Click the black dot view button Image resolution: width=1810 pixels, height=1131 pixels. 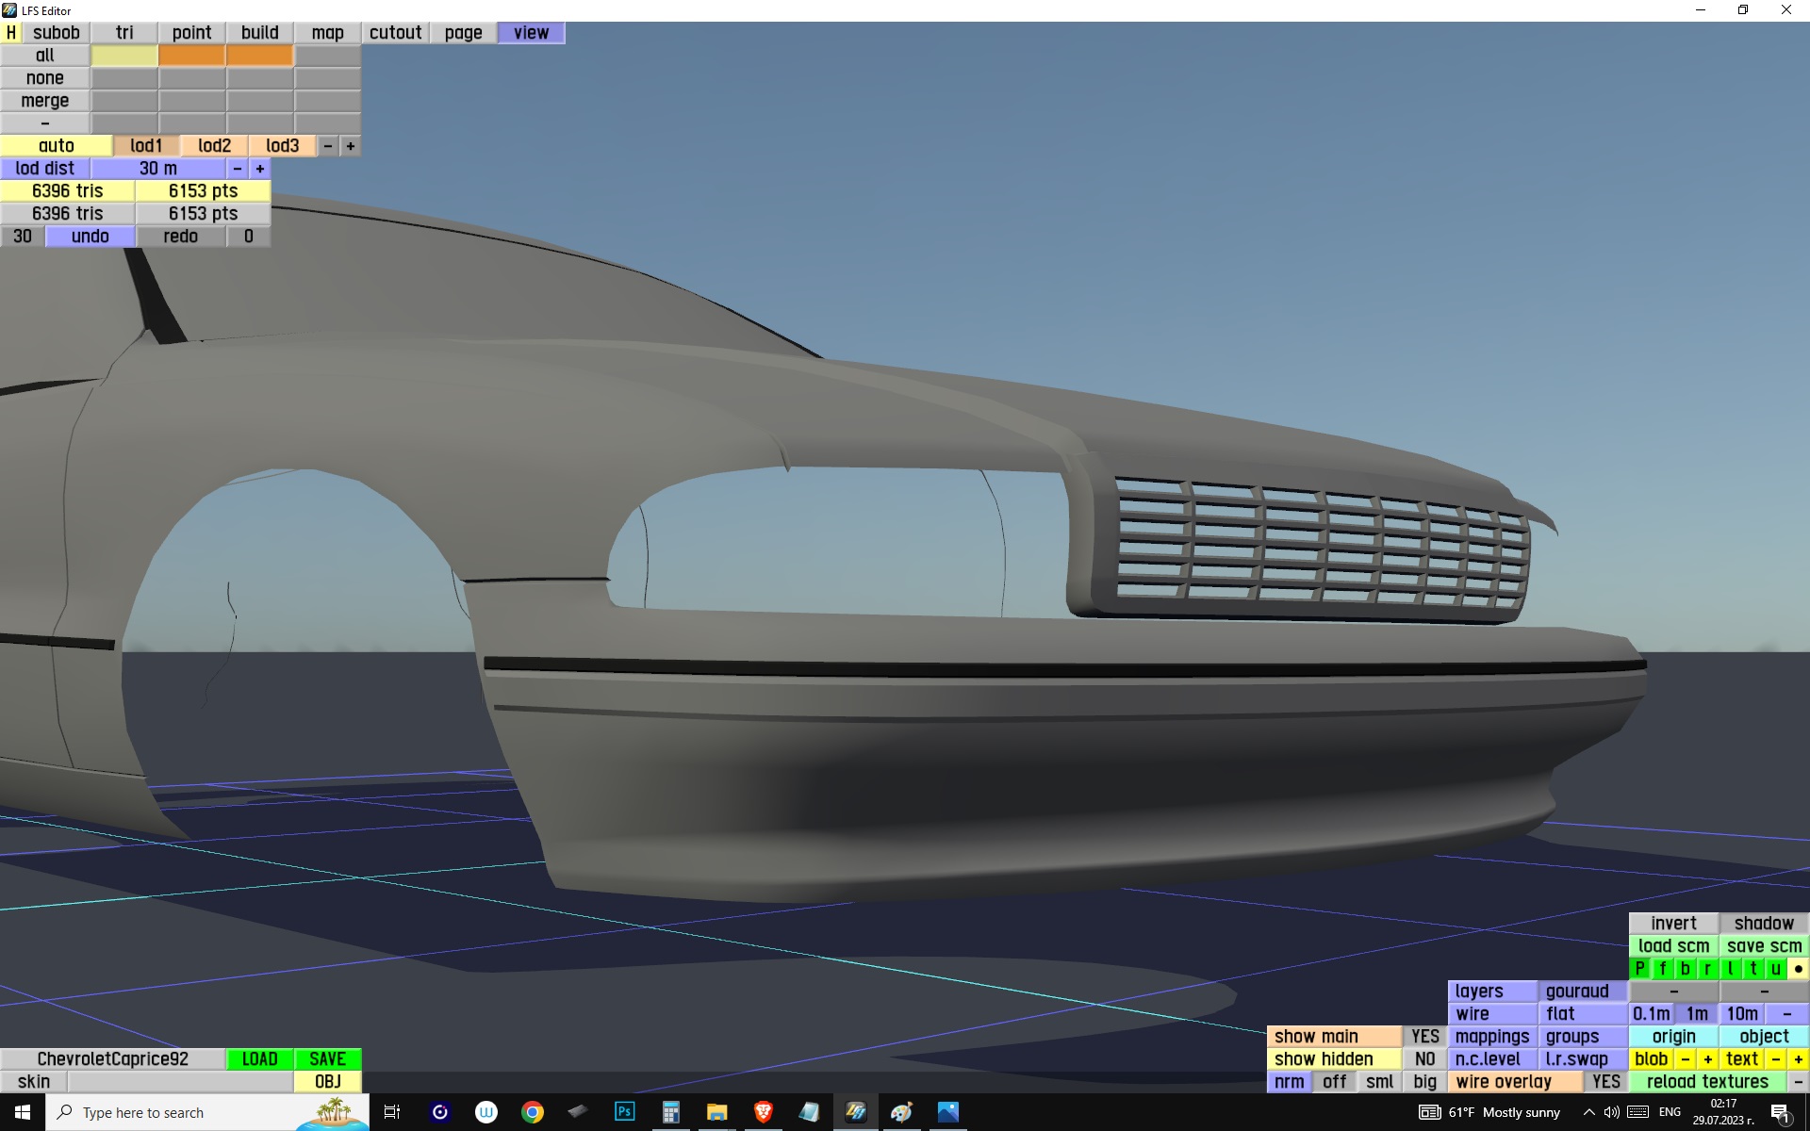pyautogui.click(x=1798, y=969)
